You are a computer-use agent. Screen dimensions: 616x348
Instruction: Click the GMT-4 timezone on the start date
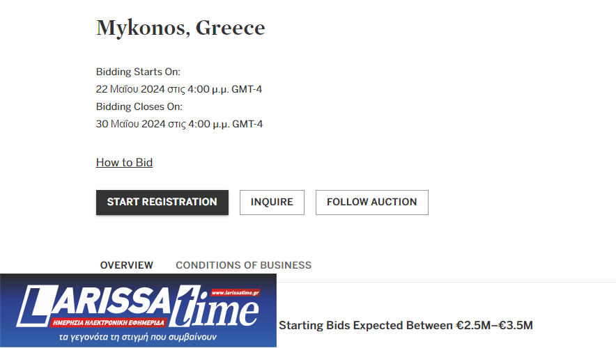tap(247, 89)
